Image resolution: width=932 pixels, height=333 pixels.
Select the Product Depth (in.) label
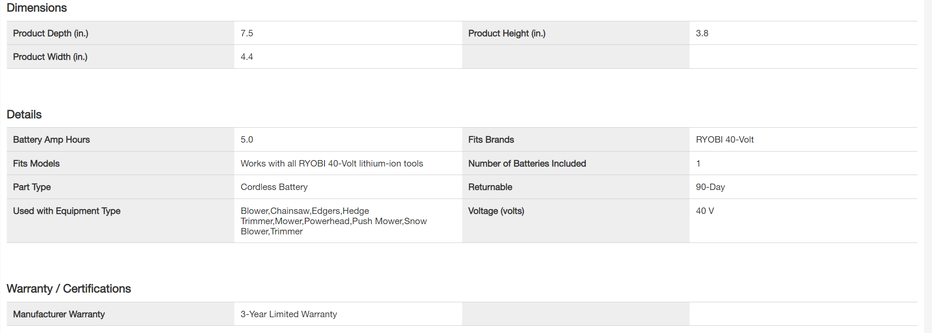pyautogui.click(x=50, y=33)
